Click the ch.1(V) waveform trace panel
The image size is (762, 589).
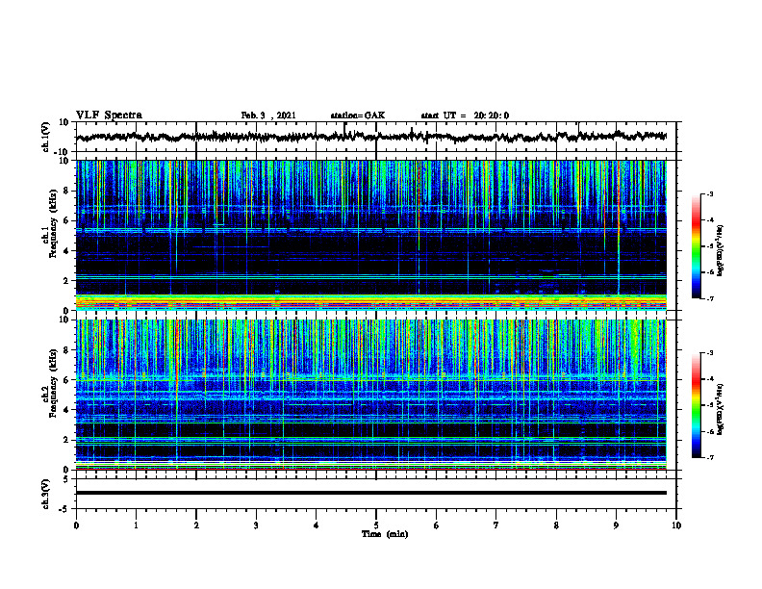tap(376, 137)
